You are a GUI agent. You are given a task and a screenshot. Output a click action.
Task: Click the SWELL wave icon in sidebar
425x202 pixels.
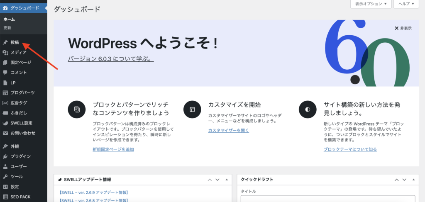[5, 123]
